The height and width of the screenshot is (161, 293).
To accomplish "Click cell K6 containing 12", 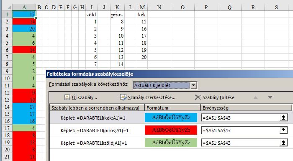I will [x=117, y=50].
